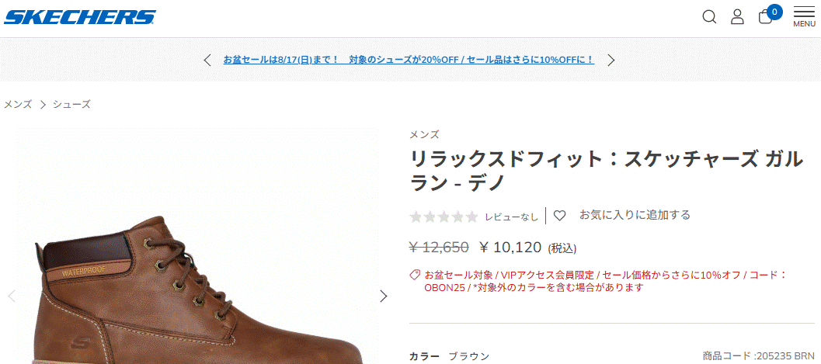Click お気に入りに追加する text

[x=635, y=215]
